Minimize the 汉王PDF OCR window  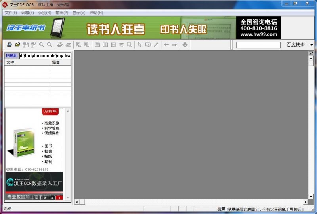coord(286,4)
